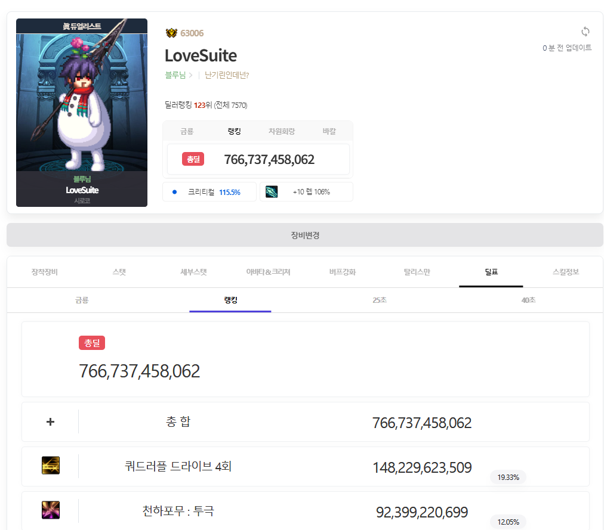
Task: Choose 바칼 in the ranking card
Action: (x=329, y=131)
